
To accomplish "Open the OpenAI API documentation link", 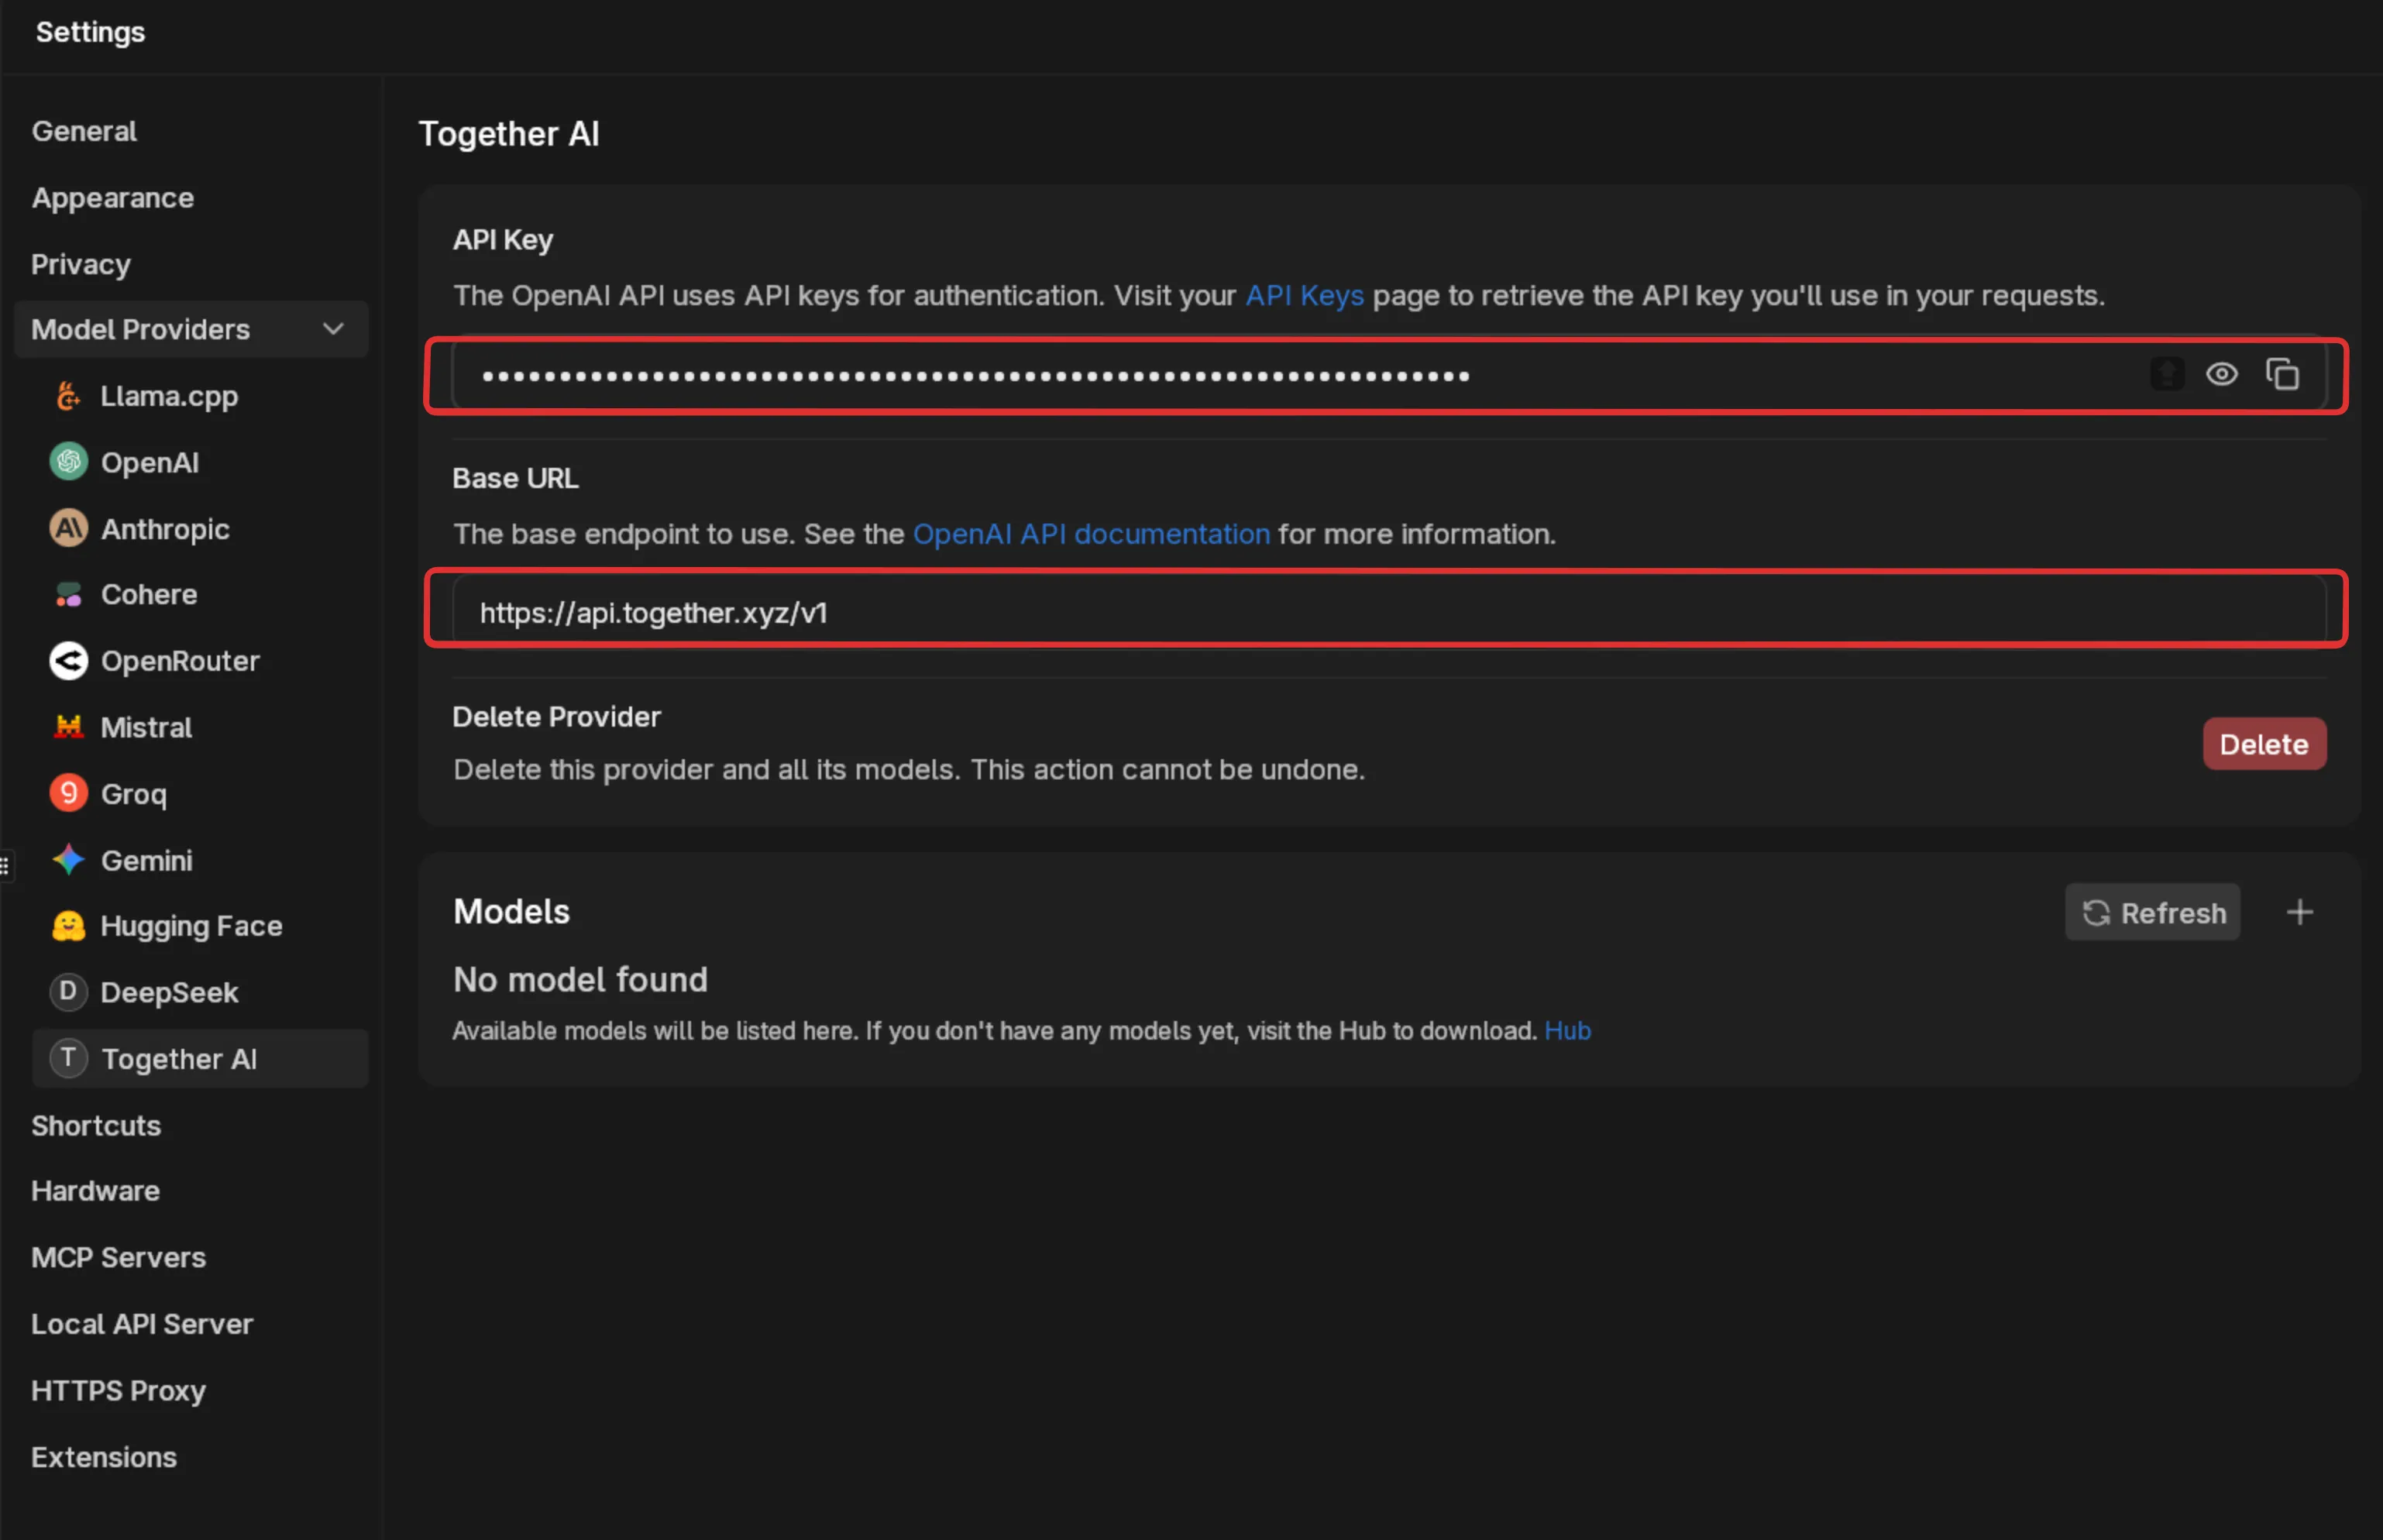I will tap(1090, 534).
